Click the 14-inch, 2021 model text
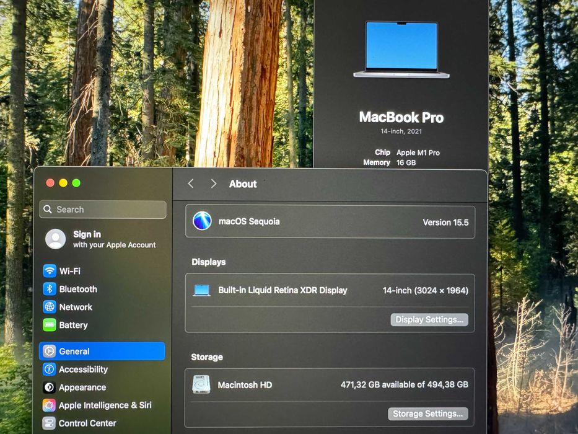The image size is (578, 434). tap(401, 131)
